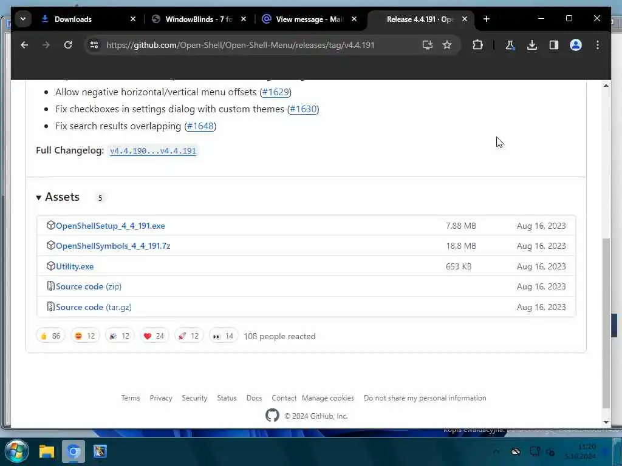
Task: Reload the GitHub release page
Action: [68, 45]
